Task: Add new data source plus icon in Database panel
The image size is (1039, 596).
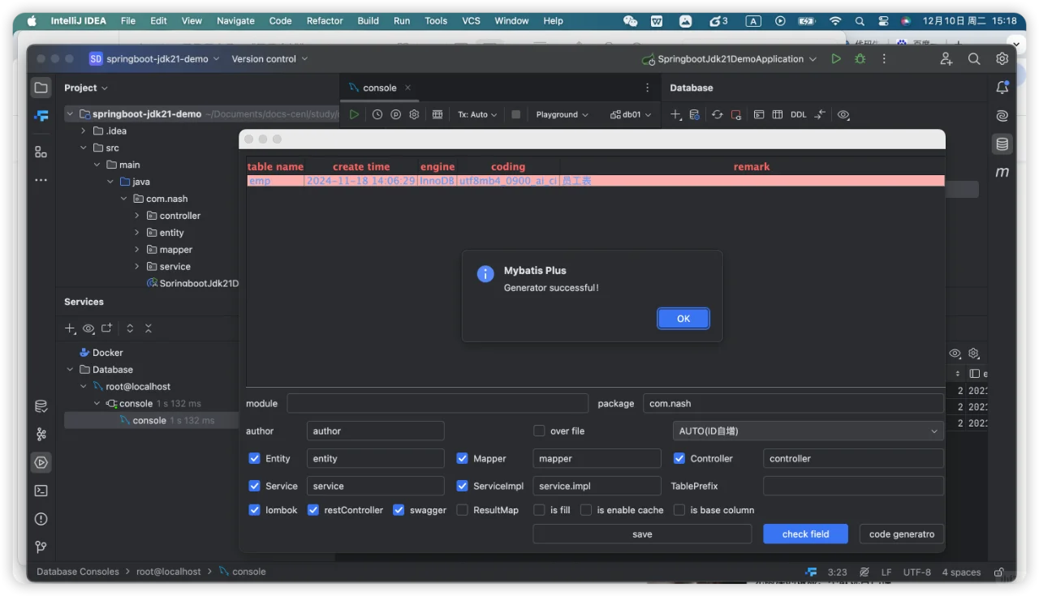Action: pyautogui.click(x=676, y=115)
